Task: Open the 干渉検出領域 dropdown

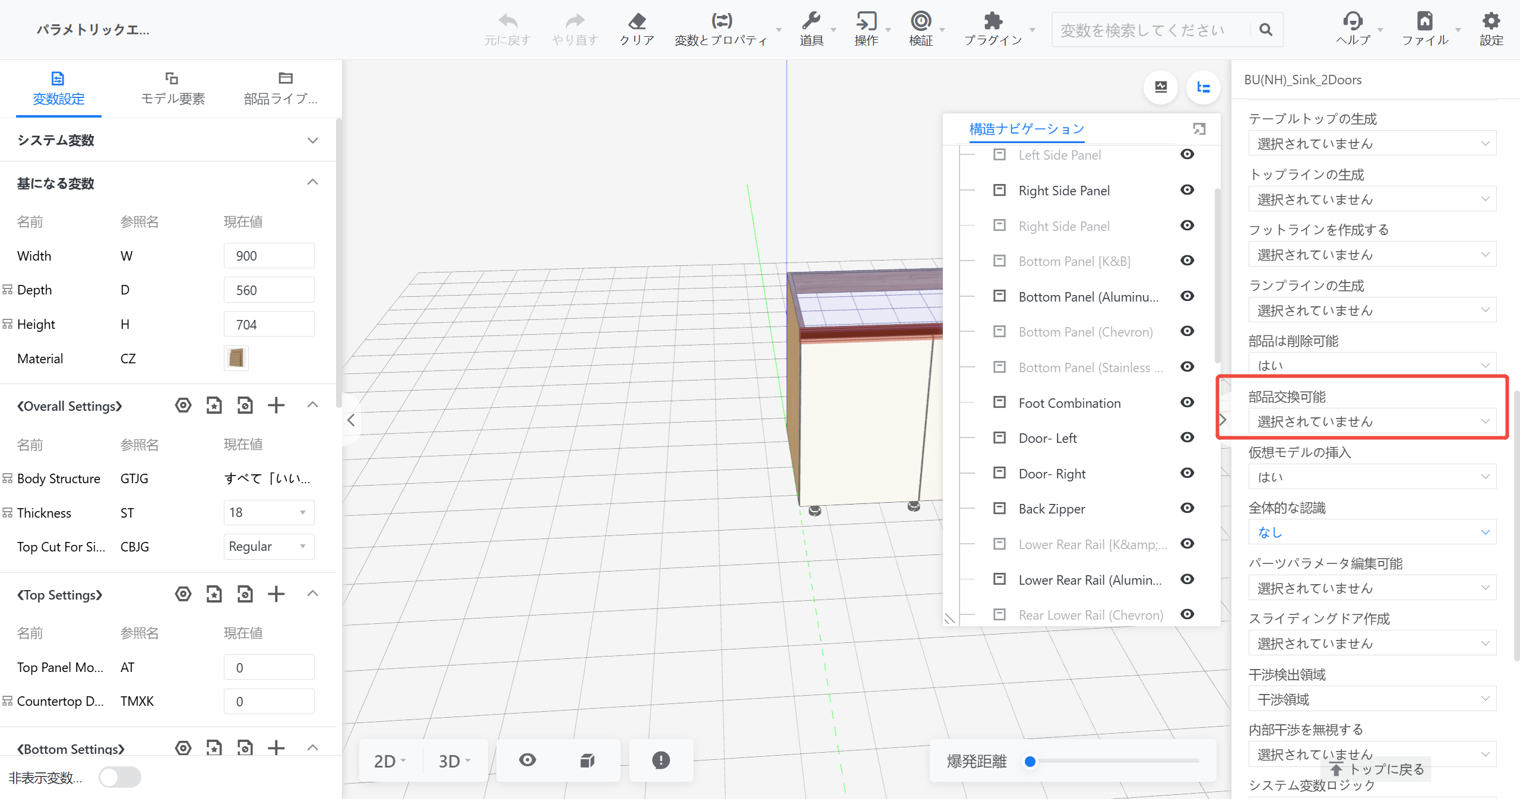Action: coord(1372,699)
